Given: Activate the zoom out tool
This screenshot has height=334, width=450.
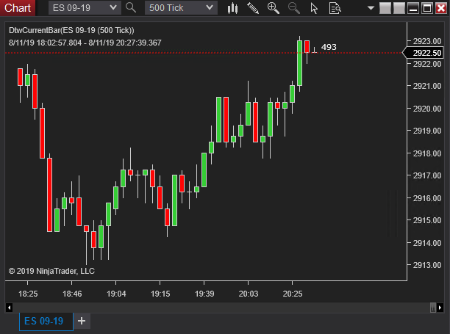Looking at the screenshot, I should click(294, 8).
